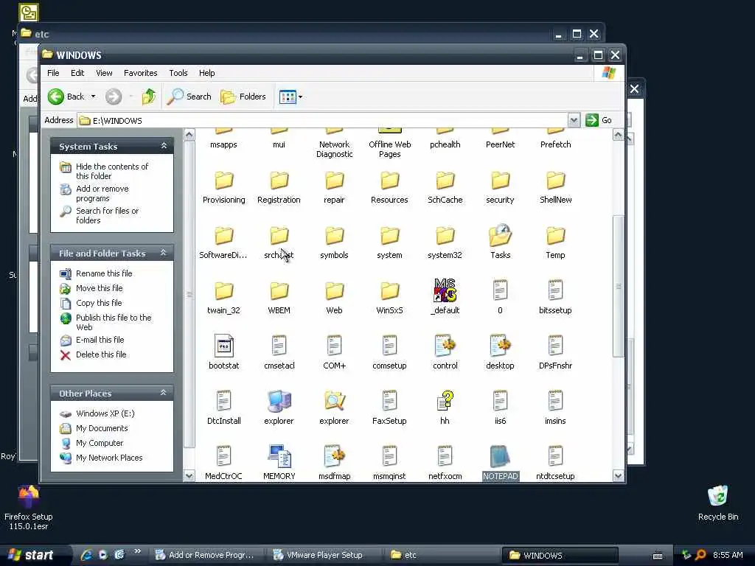Switch to VMware Player Setup taskbar button

point(324,555)
